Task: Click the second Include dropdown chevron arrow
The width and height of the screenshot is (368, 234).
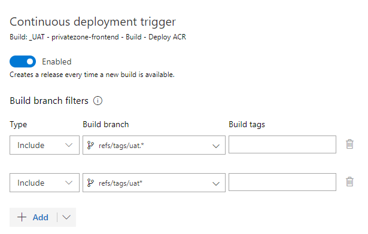Action: pos(69,183)
